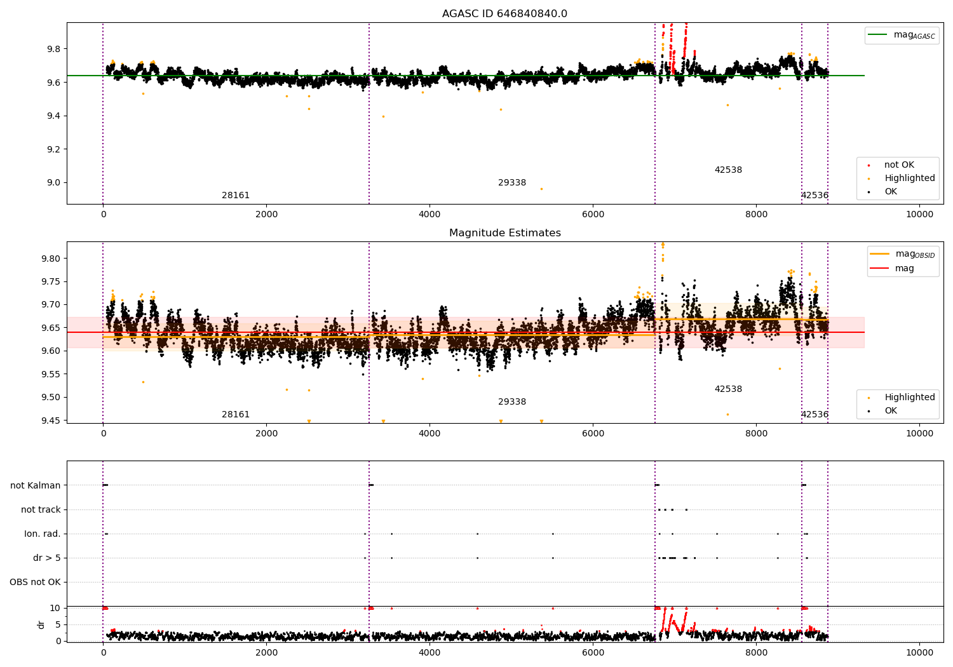Screen dimensions: 953x667
Task: Click obsid label 42538 in Magnitude Estimates plot
Action: click(728, 389)
